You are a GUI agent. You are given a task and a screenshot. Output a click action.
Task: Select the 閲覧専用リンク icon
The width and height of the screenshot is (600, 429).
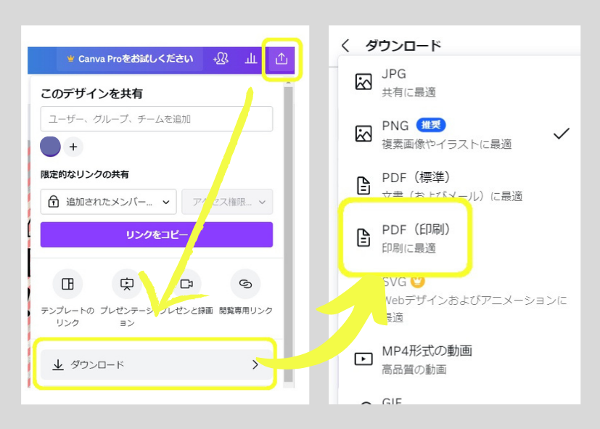[245, 285]
